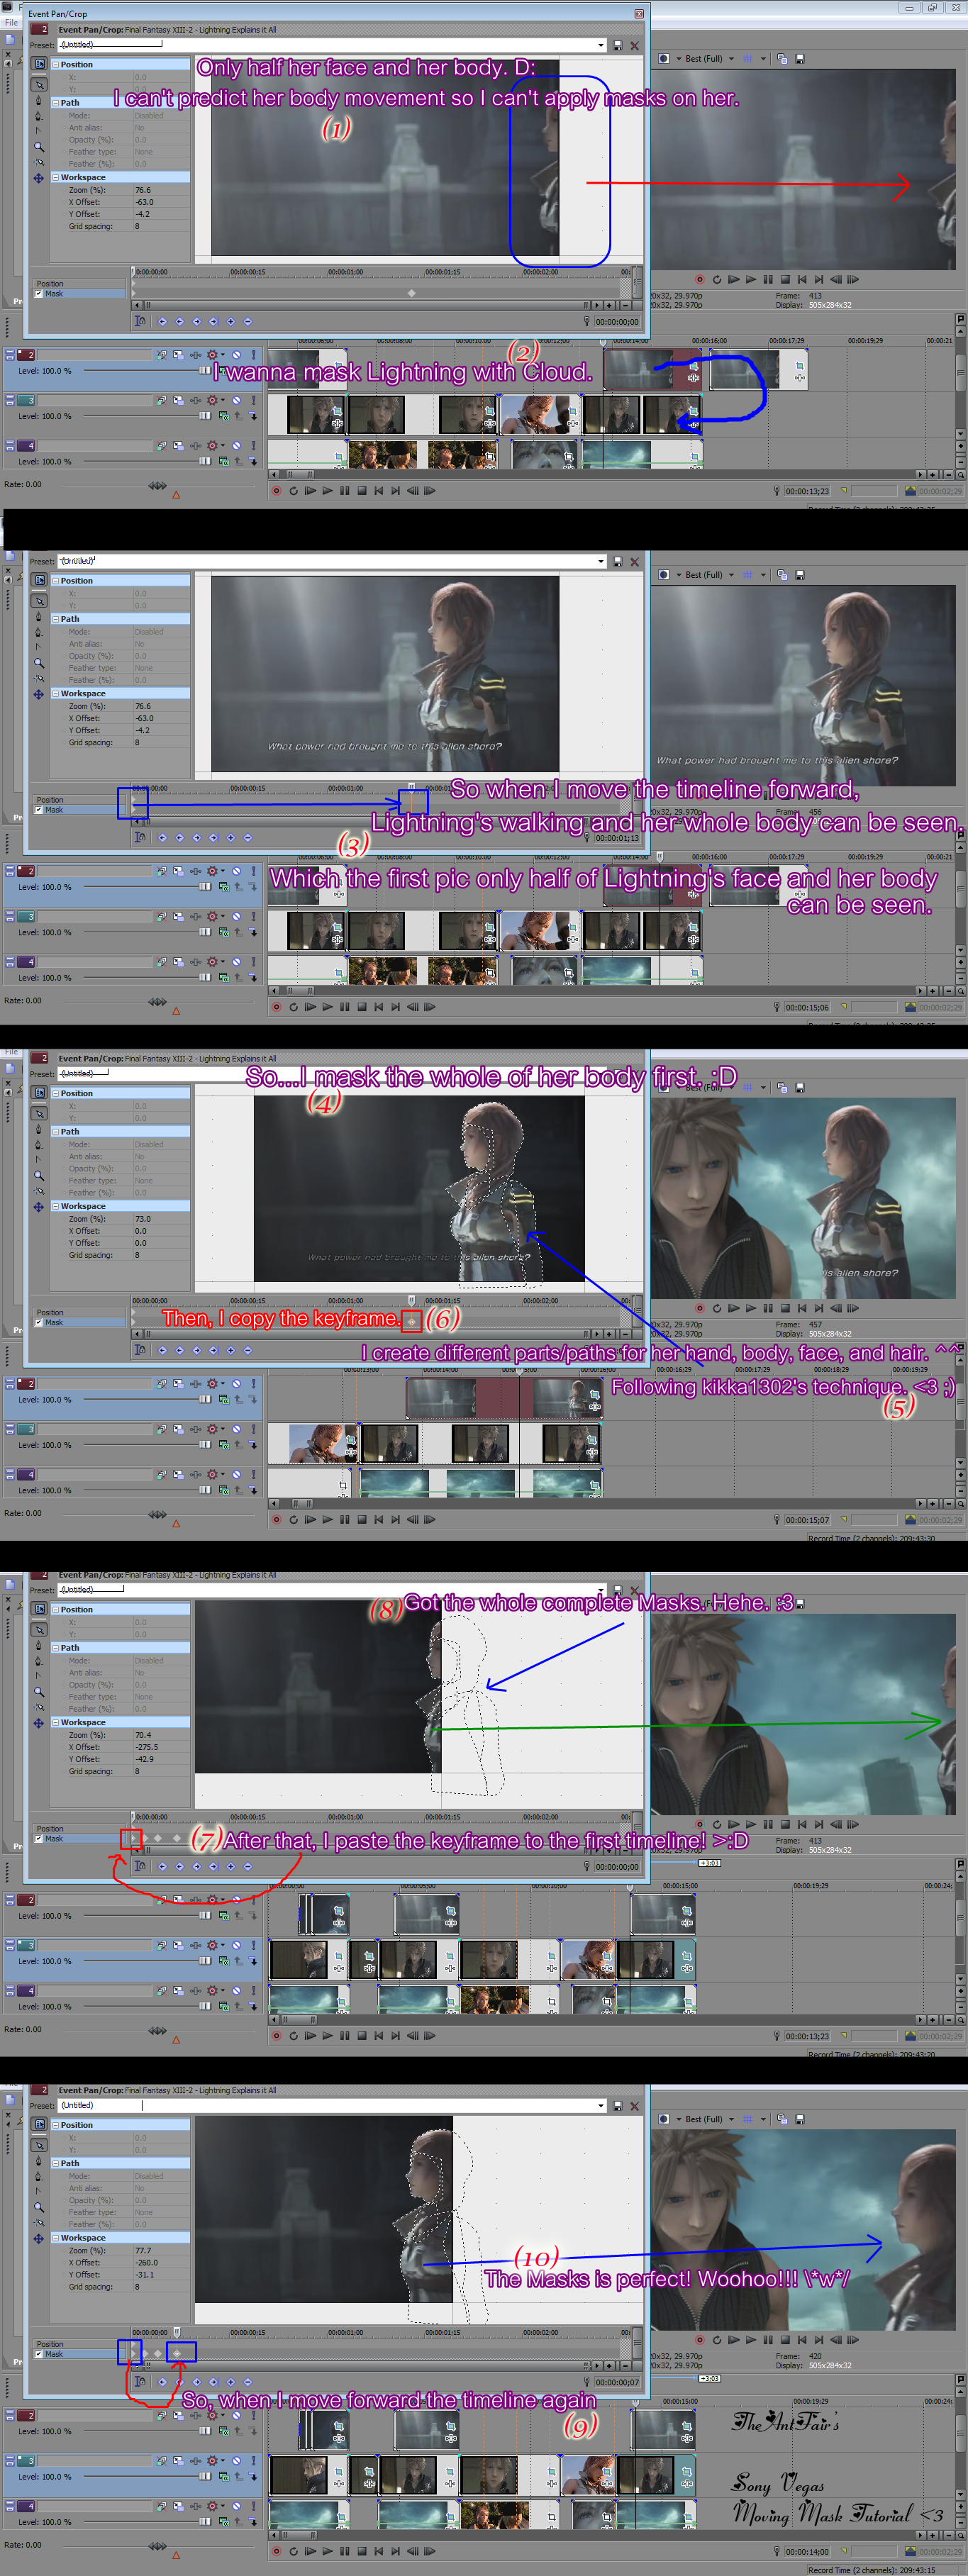Open Best (Full) quality dropdown in topmost preview
This screenshot has height=2576, width=968.
click(x=732, y=59)
